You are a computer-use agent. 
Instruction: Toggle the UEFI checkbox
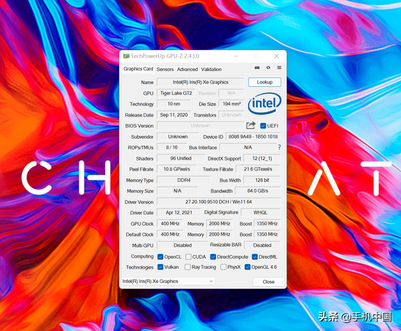pyautogui.click(x=263, y=126)
